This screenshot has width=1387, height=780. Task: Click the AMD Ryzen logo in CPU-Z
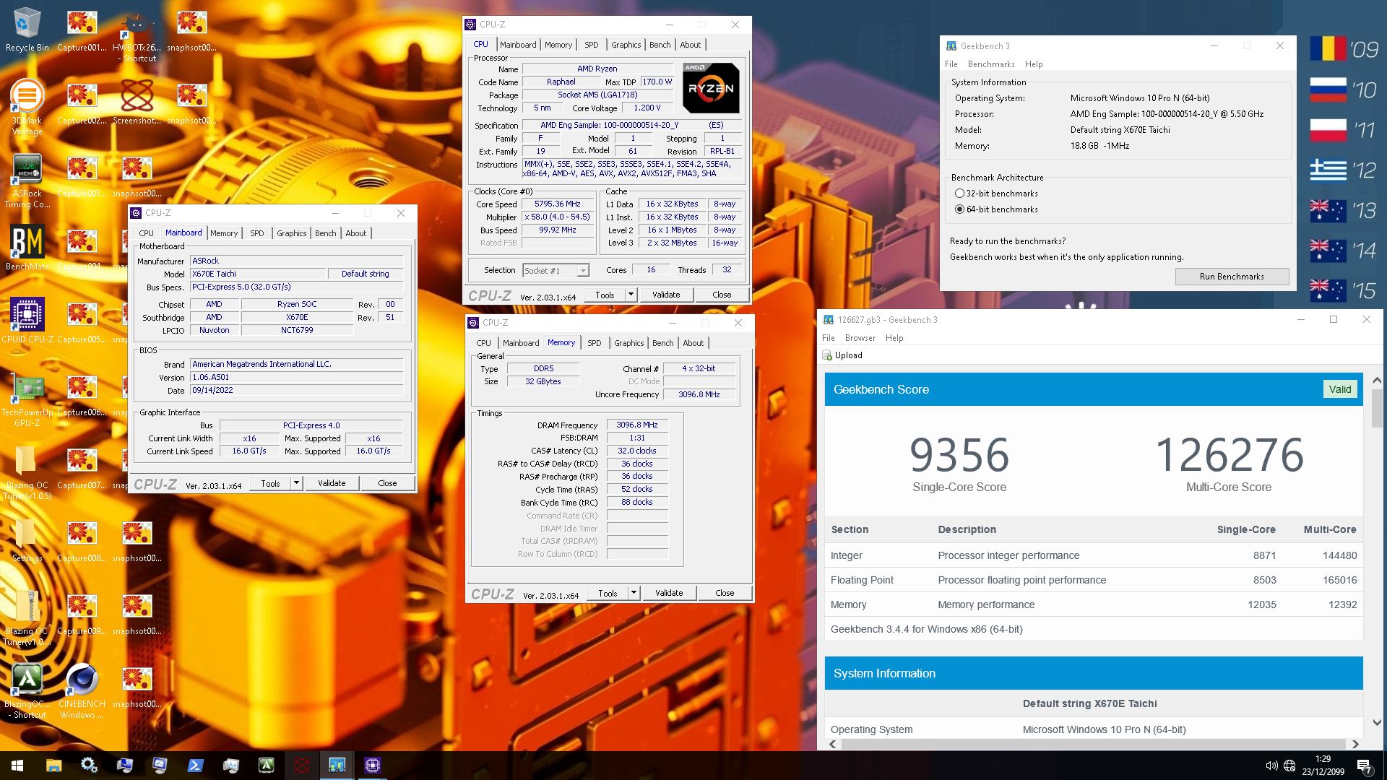click(x=711, y=88)
